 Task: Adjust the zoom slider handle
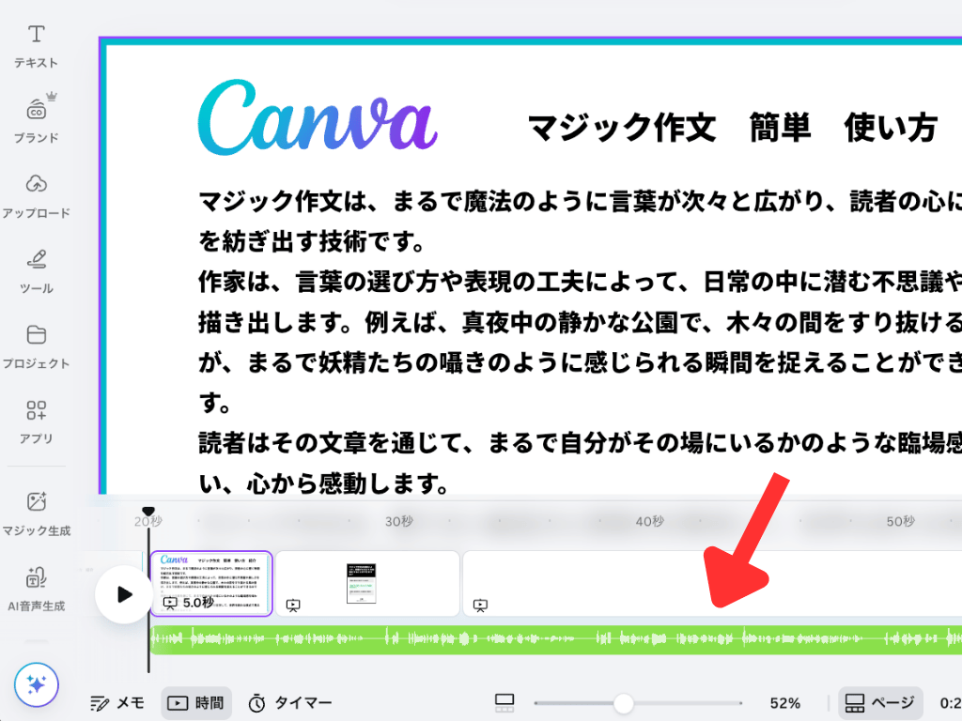(x=624, y=703)
